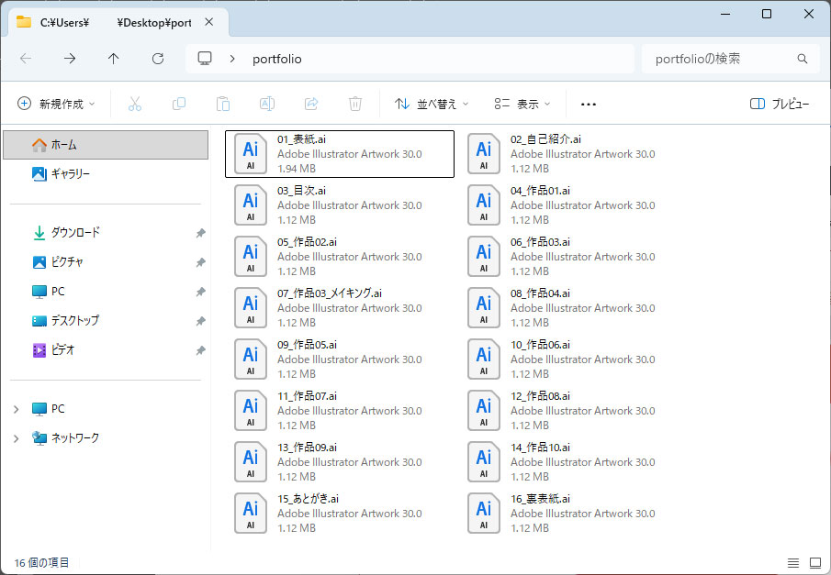831x575 pixels.
Task: Open the See more ellipsis menu
Action: [589, 105]
